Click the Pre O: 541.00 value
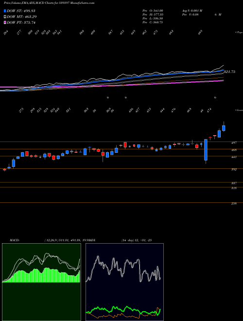243x321 pixels. pos(153,11)
